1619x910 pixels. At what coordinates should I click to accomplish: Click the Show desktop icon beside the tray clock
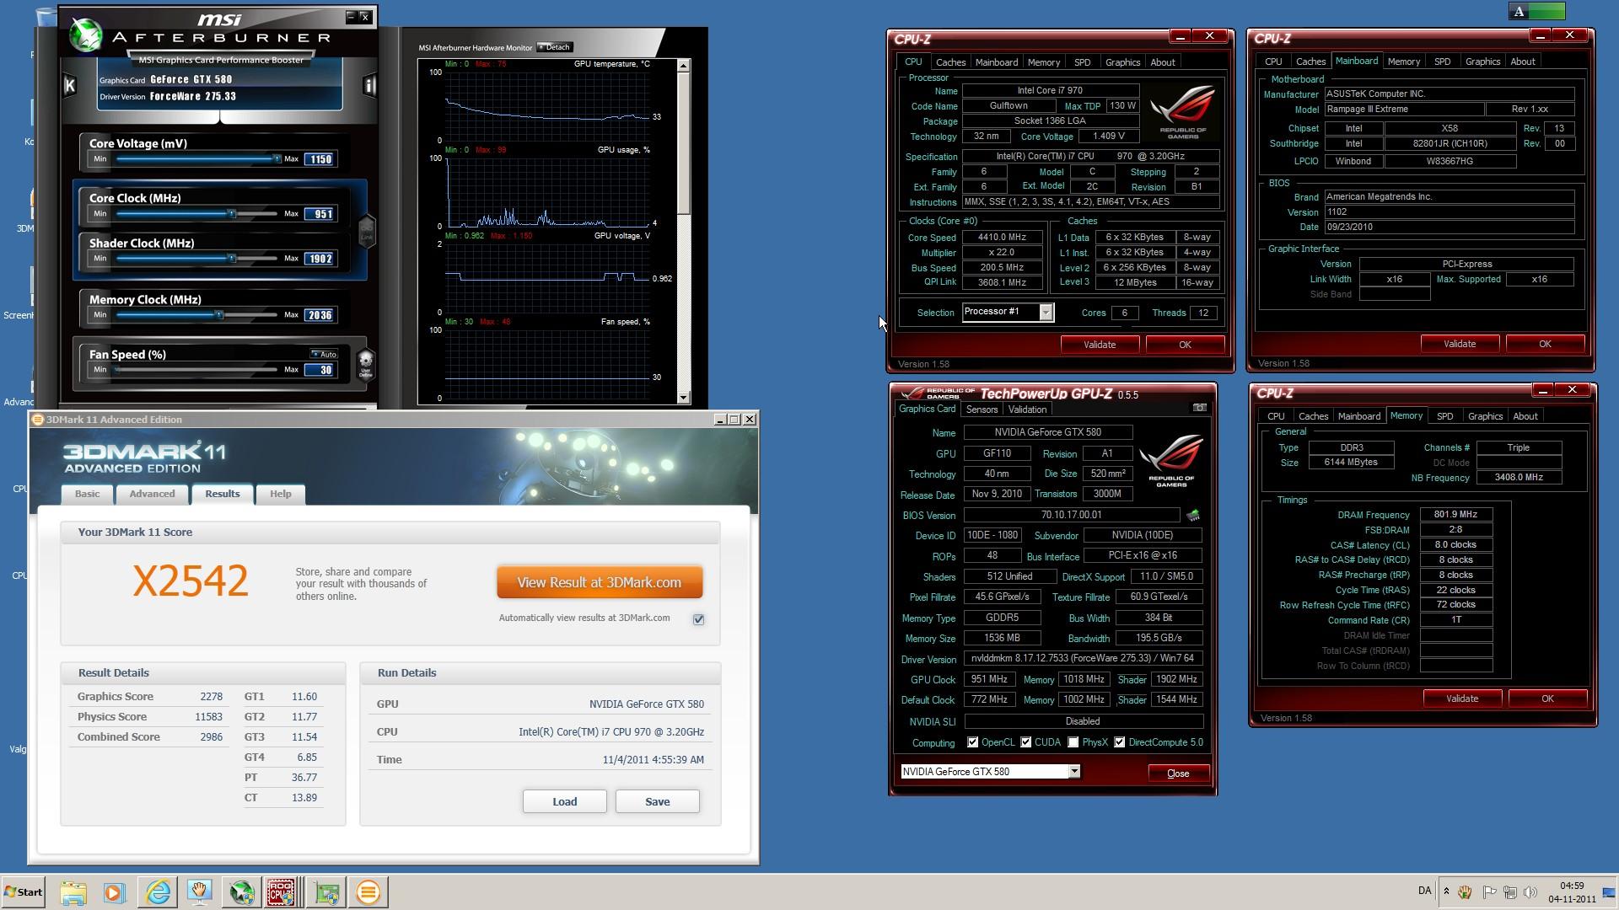tap(1611, 892)
